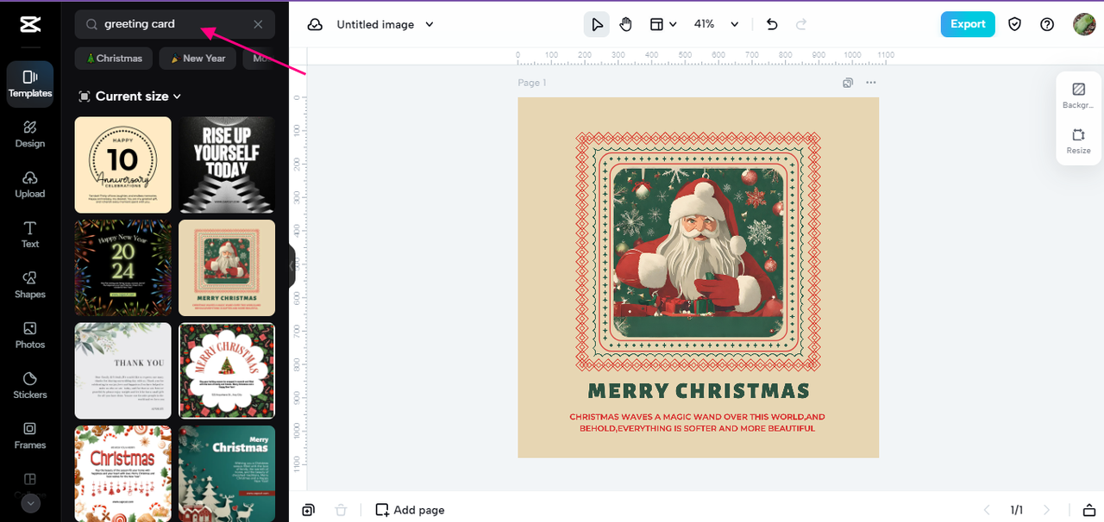Open the Photos sidebar tab
The height and width of the screenshot is (522, 1104).
(30, 335)
